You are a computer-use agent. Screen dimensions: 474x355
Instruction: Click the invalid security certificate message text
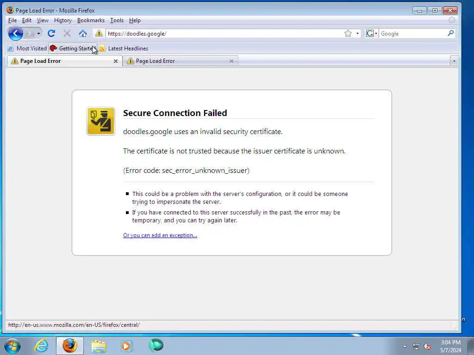tap(203, 132)
